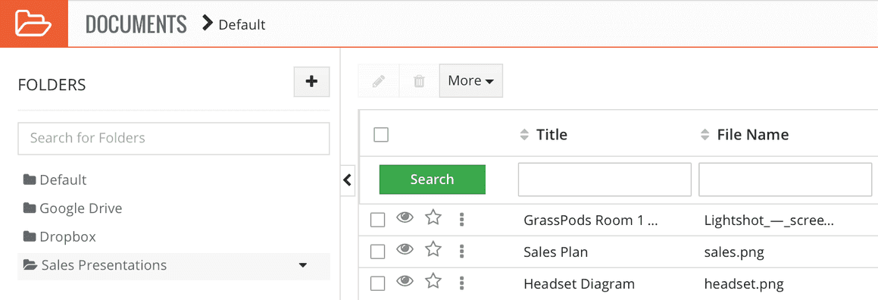878x300 pixels.
Task: Collapse the folders side panel
Action: (x=348, y=180)
